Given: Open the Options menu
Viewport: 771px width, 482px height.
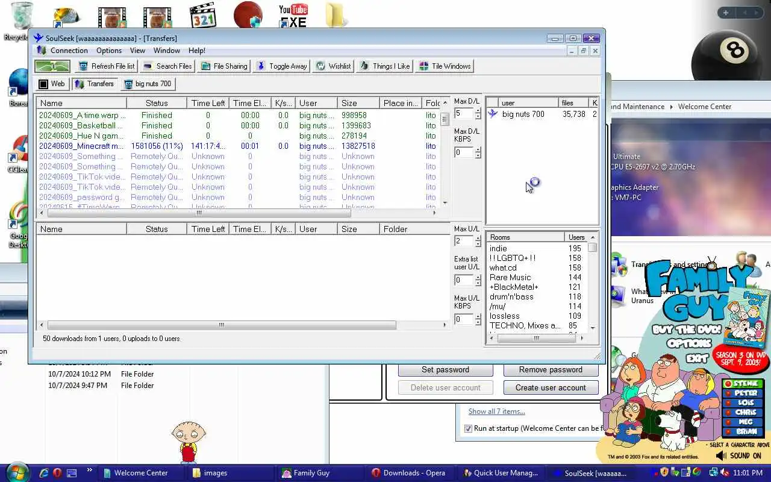Looking at the screenshot, I should click(109, 51).
